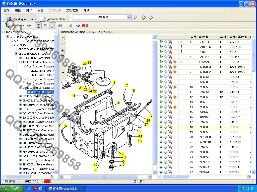Click the green gear icon for item 8
The height and width of the screenshot is (192, 257).
coord(161,77)
